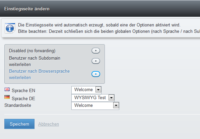Click the Benutzer nach Subdomain weiterleiten label
The image size is (200, 139).
(x=35, y=61)
